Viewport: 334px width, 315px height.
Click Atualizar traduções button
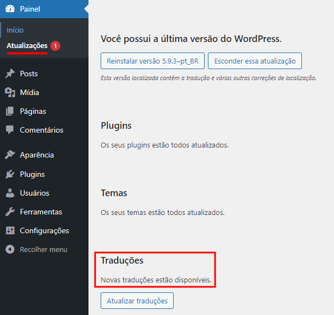137,301
